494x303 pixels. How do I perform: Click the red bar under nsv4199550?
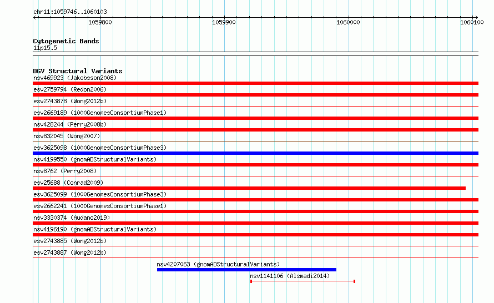click(x=255, y=165)
